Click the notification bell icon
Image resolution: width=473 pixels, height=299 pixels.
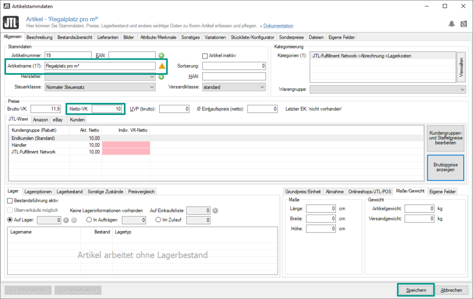click(452, 24)
